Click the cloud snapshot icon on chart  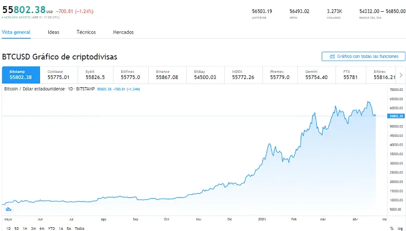[8, 209]
